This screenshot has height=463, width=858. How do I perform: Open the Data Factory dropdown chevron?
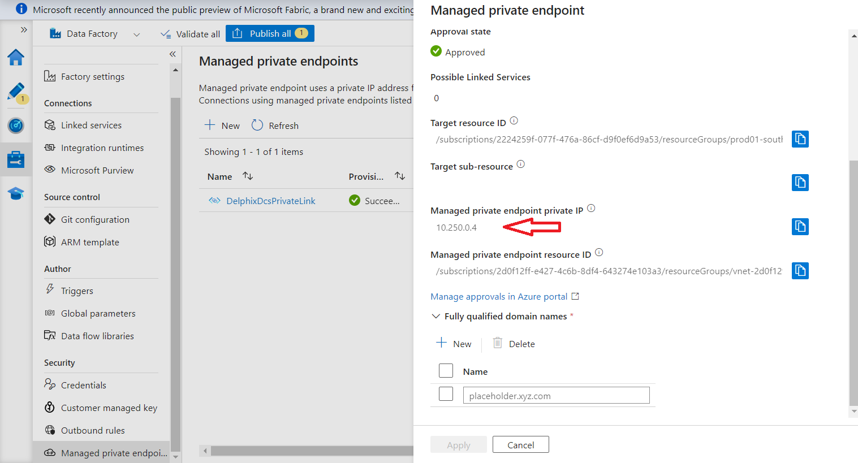[x=136, y=34]
